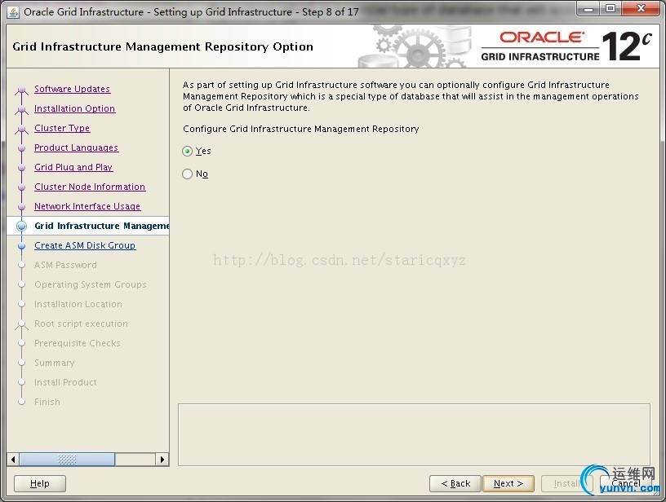Click the disabled Prerequisite Checks step

78,343
